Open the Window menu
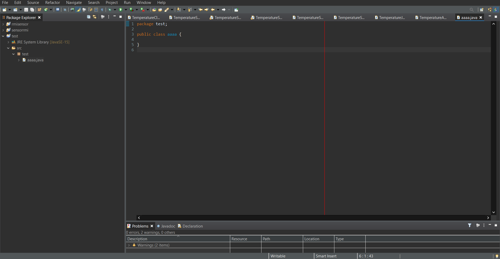The image size is (500, 259). (144, 3)
